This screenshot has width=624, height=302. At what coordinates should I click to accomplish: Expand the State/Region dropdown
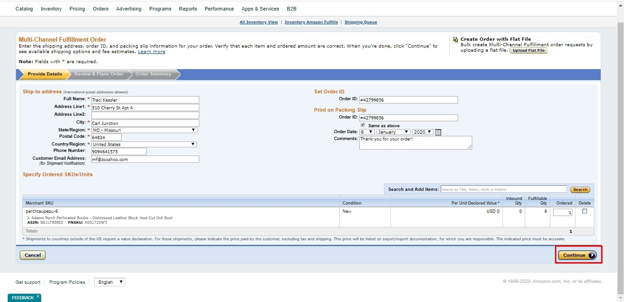coord(144,130)
